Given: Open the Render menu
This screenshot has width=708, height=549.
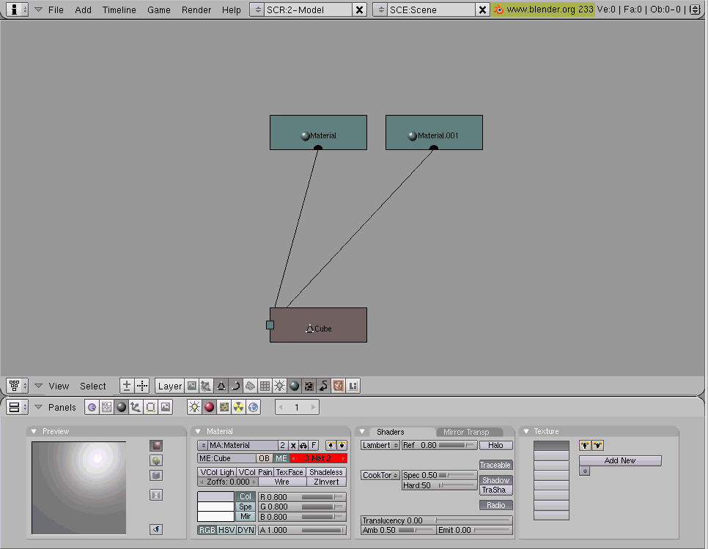Looking at the screenshot, I should tap(196, 10).
